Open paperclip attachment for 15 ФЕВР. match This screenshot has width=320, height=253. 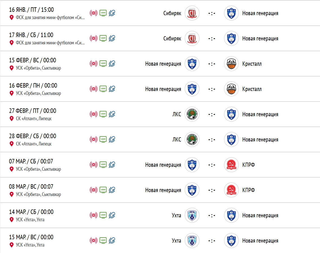(x=112, y=63)
